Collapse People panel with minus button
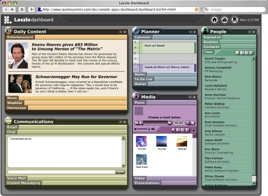The height and width of the screenshot is (196, 268). (x=249, y=32)
